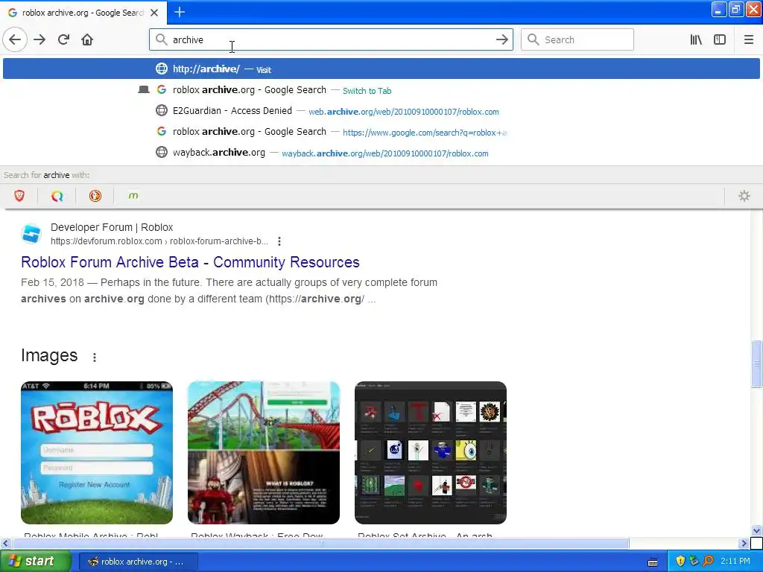Open the devforum.roblox.com URL text
This screenshot has width=763, height=572.
(x=159, y=241)
